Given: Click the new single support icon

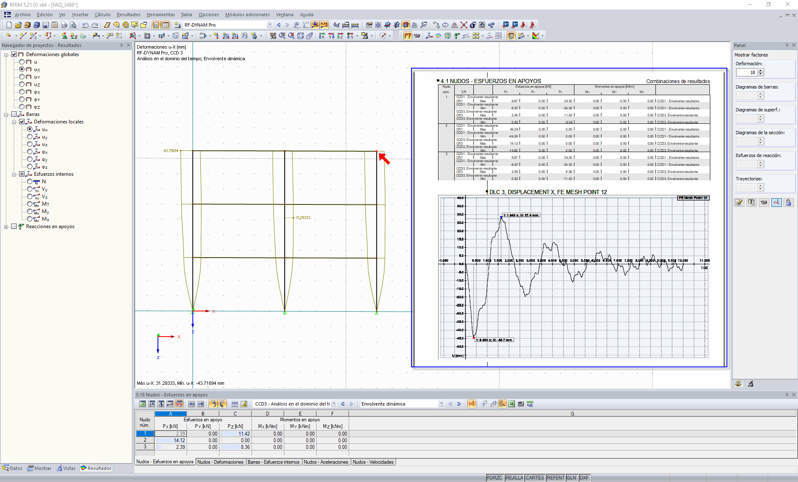Looking at the screenshot, I should (64, 36).
